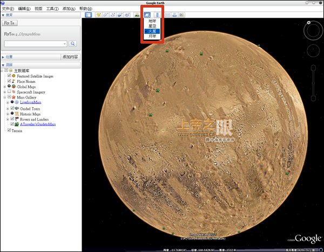Open A Traveler's Guide to Mars link
324x252 pixels.
point(38,124)
